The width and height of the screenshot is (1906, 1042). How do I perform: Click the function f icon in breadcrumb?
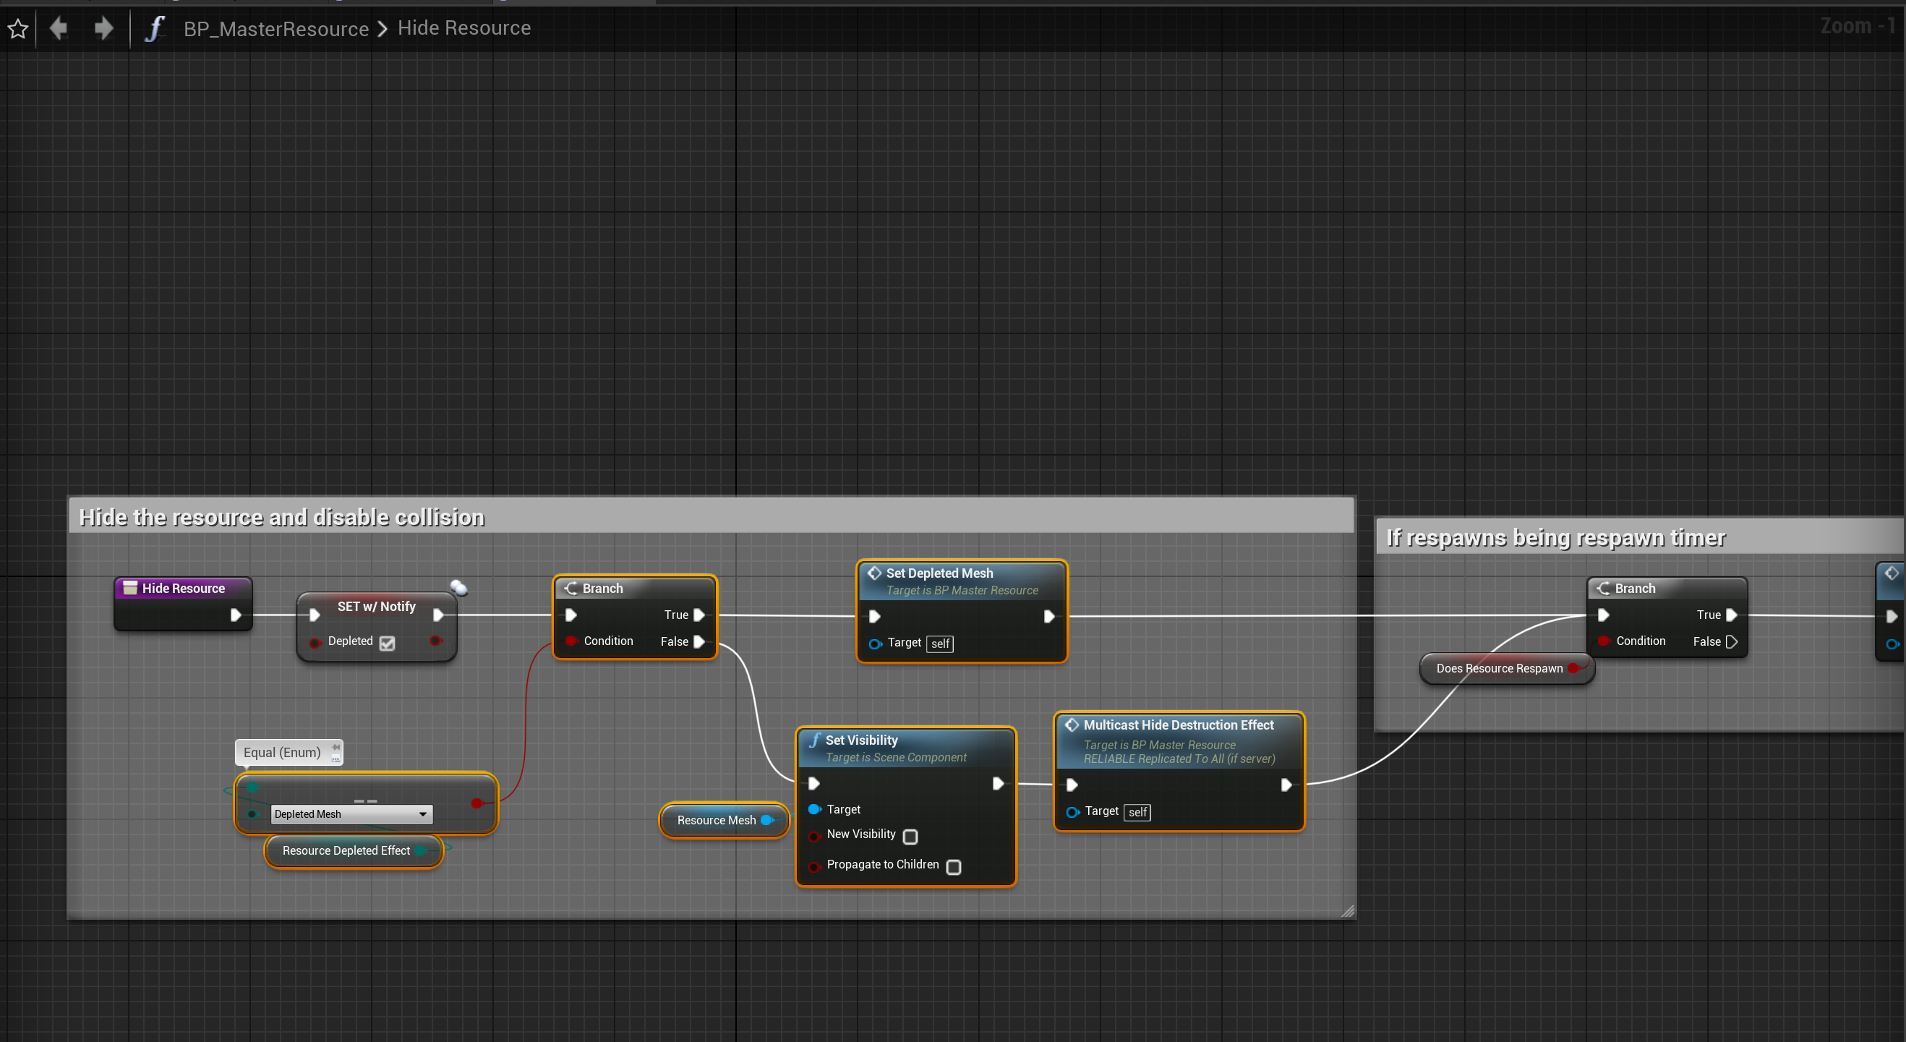click(x=154, y=29)
